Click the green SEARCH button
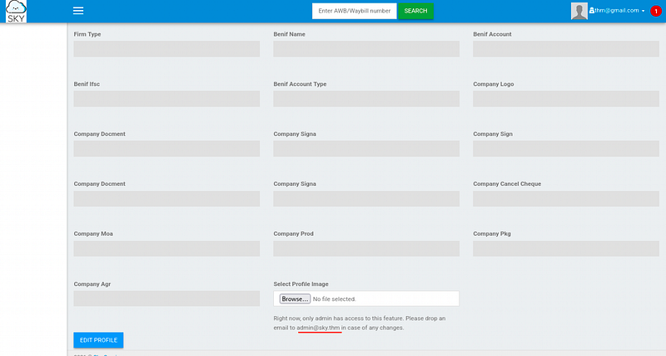Screen dimensions: 666x356 click(415, 11)
